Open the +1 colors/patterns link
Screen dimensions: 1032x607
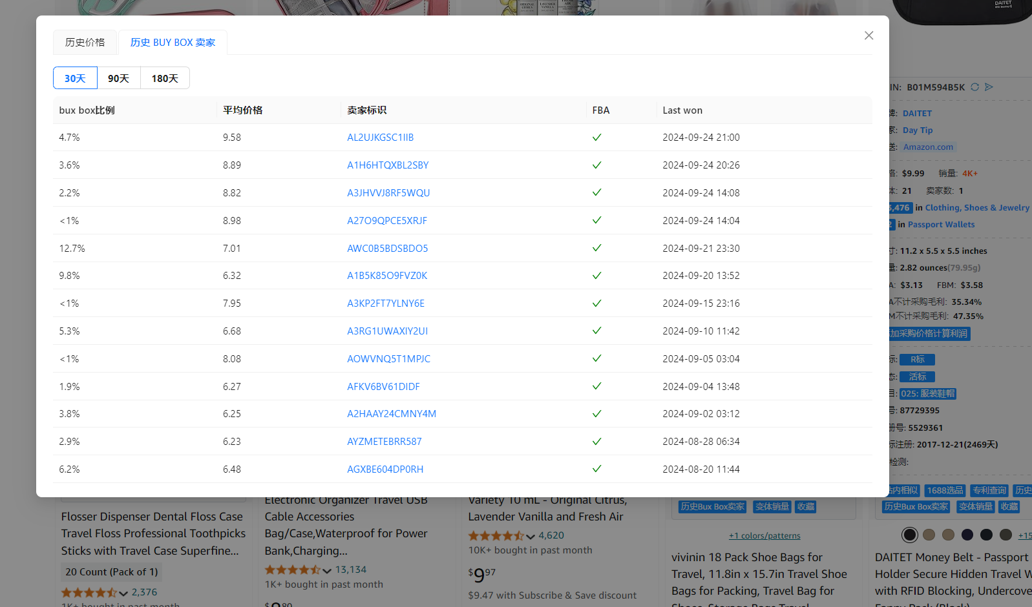click(764, 536)
